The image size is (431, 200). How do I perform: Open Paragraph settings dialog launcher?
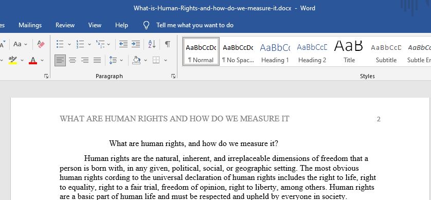point(173,76)
